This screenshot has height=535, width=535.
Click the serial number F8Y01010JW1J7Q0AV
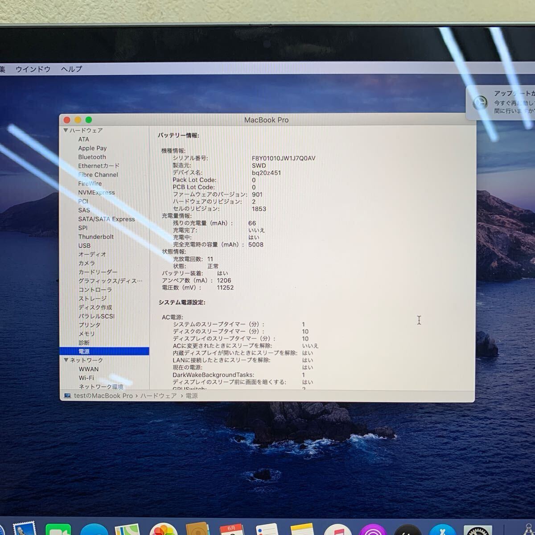point(284,158)
